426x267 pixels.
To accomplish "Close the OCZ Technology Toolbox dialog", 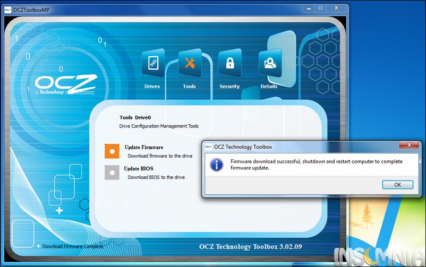I will 409,145.
